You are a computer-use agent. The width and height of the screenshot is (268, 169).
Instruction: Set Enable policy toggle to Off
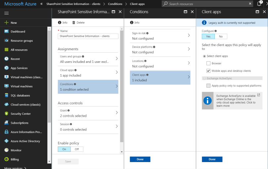(x=77, y=149)
